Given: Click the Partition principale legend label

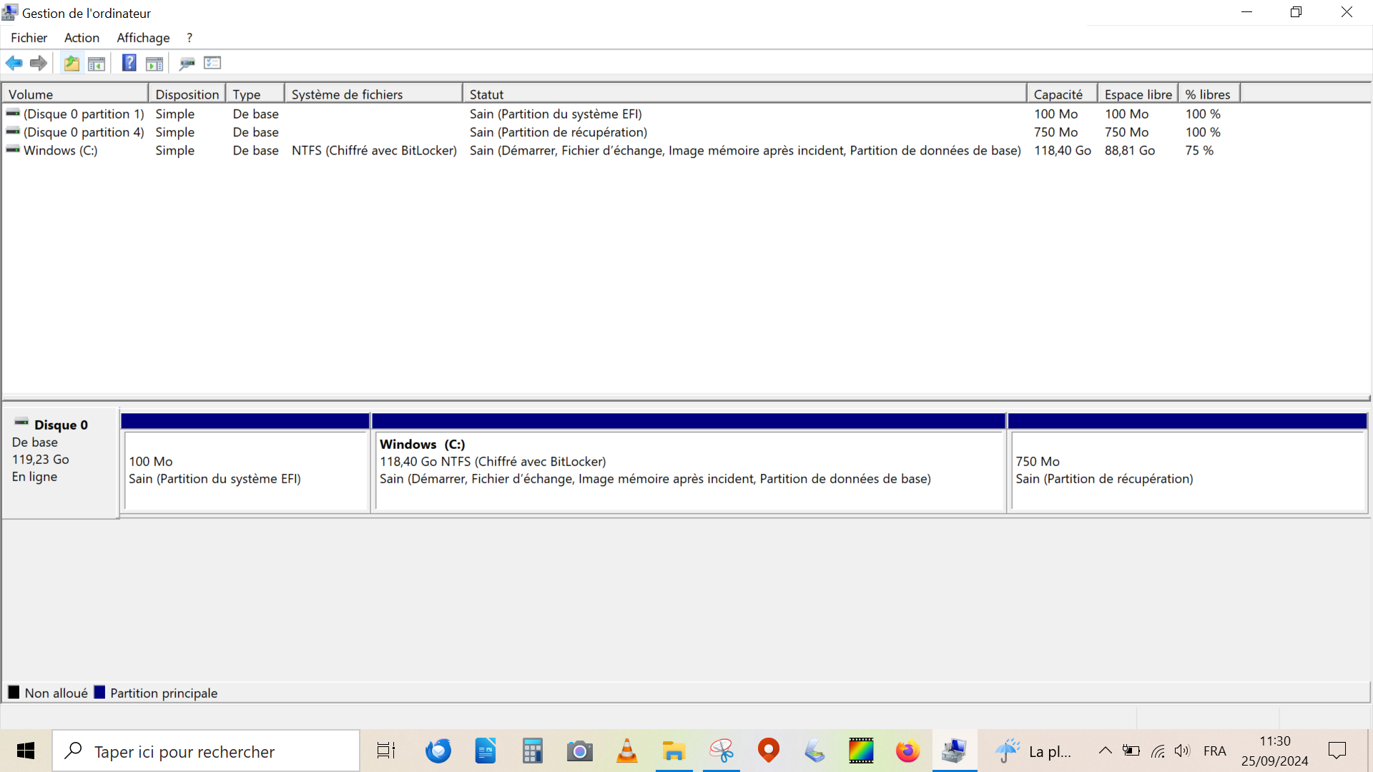Looking at the screenshot, I should coord(164,693).
